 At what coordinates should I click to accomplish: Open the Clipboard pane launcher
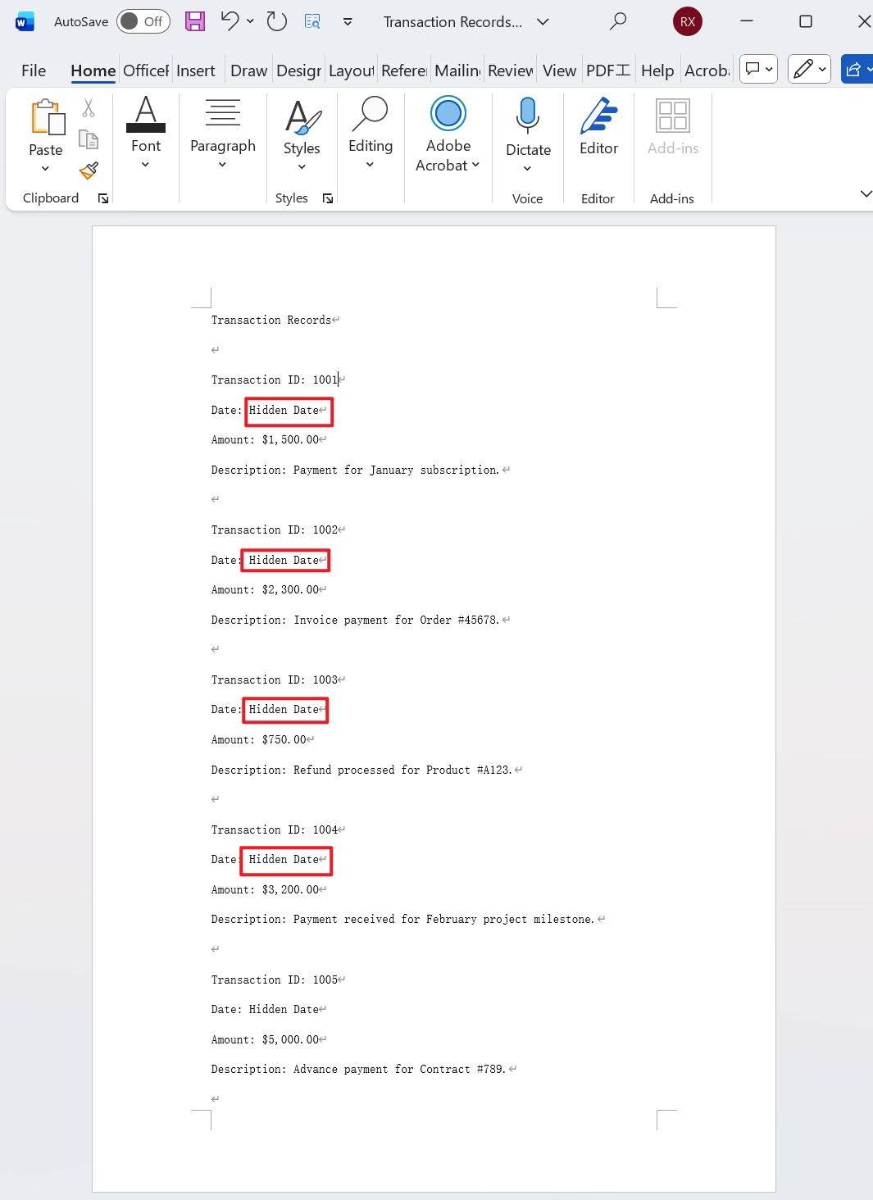click(103, 198)
